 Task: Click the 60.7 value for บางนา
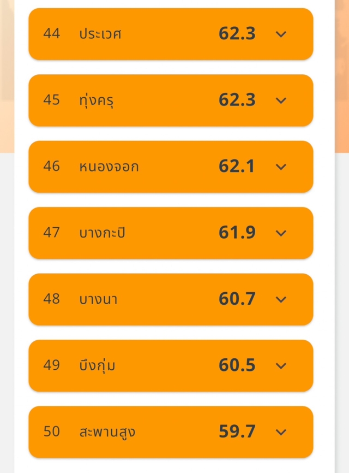237,299
